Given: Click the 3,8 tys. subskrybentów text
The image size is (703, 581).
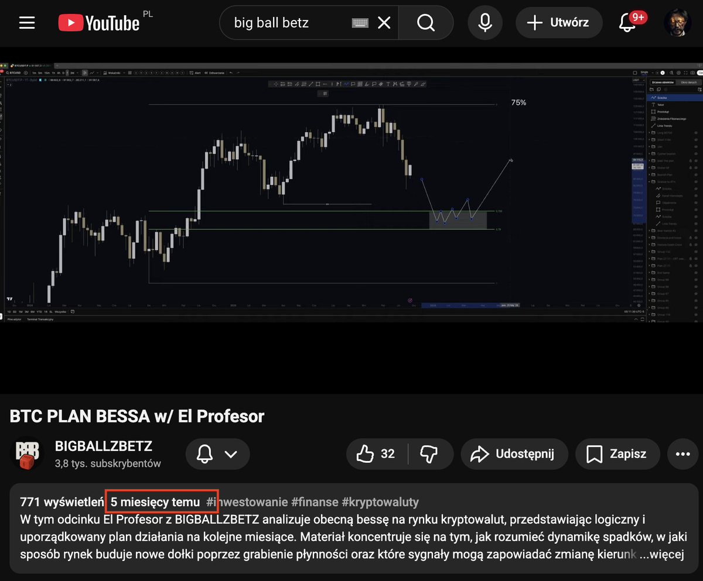Looking at the screenshot, I should point(108,463).
